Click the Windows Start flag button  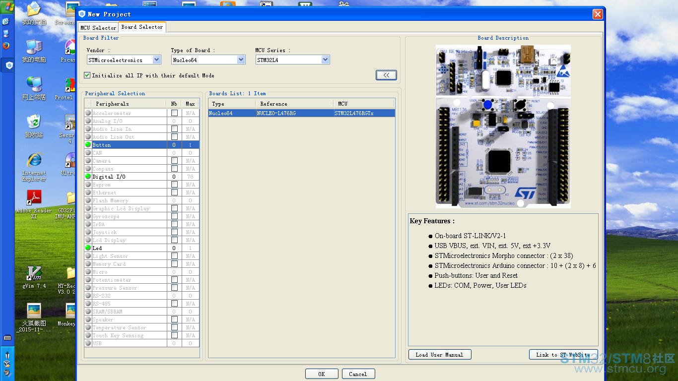pyautogui.click(x=7, y=8)
